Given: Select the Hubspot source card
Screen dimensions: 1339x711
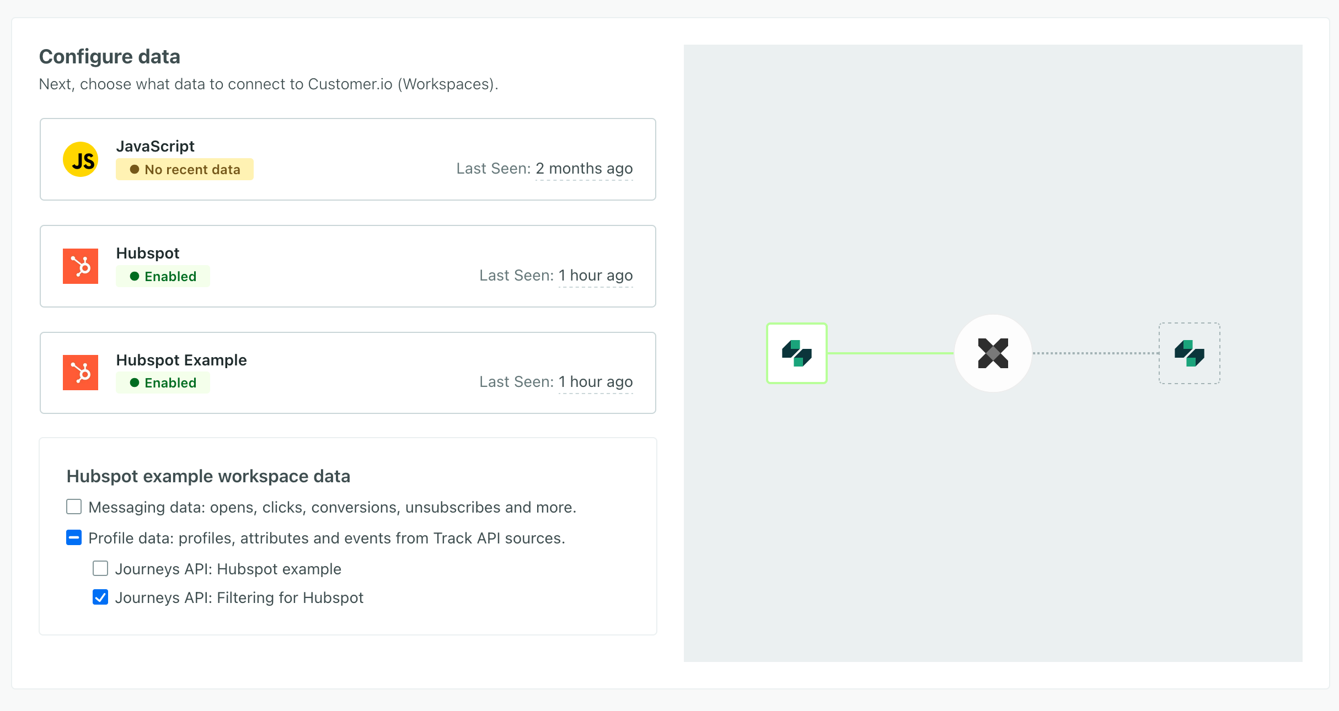Looking at the screenshot, I should click(347, 266).
